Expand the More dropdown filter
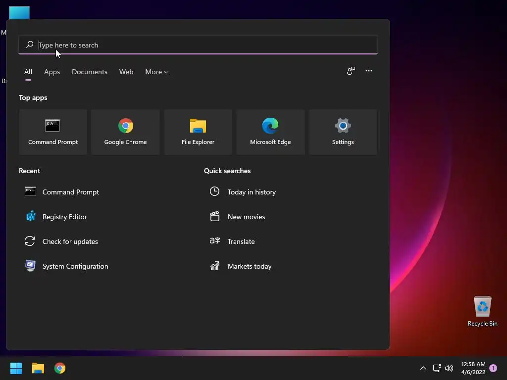This screenshot has height=380, width=507. 157,72
